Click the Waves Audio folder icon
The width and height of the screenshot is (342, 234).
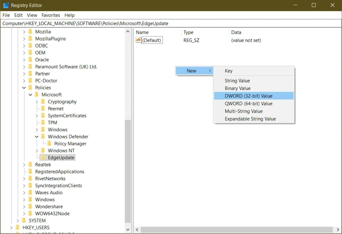30,192
